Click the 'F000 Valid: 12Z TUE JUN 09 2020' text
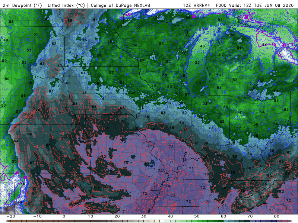Screen dimensions: 298x223 coord(255,5)
